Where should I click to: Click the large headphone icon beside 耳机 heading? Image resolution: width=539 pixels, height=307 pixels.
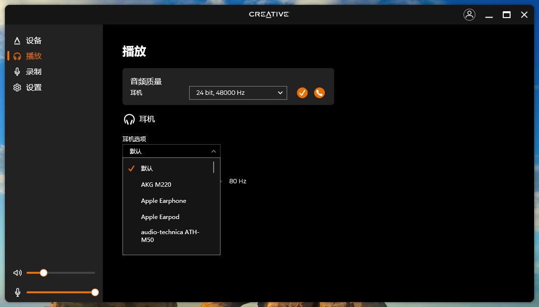tap(129, 119)
